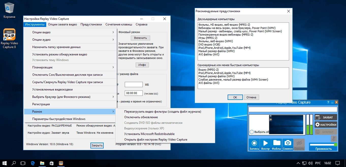The height and width of the screenshot is (167, 346).
Task: Open the Windows Start menu
Action: pyautogui.click(x=4, y=163)
